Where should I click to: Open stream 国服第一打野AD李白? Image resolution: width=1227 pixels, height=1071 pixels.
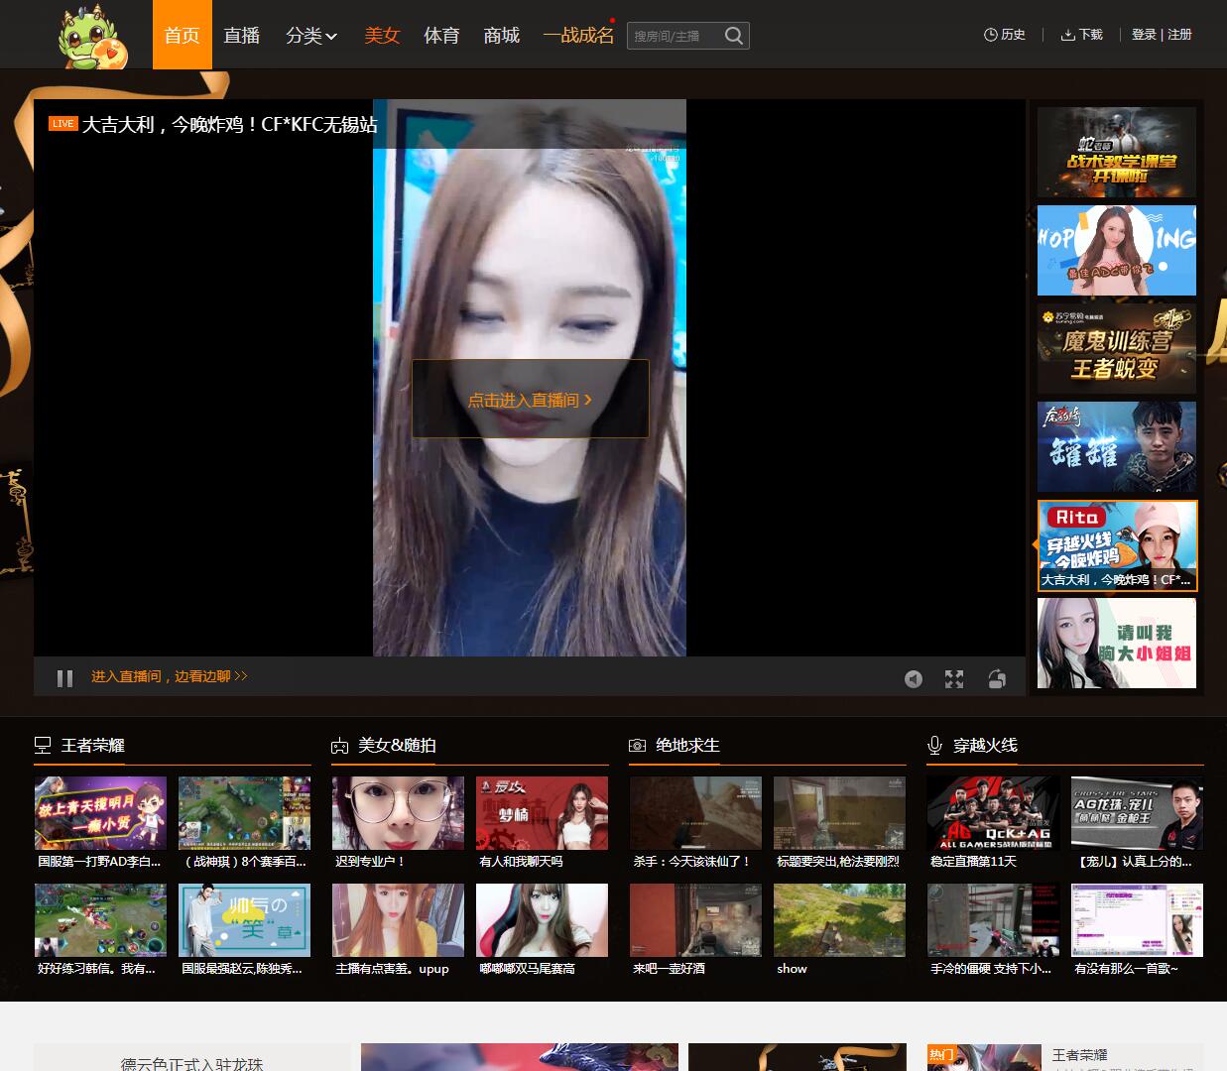click(100, 824)
